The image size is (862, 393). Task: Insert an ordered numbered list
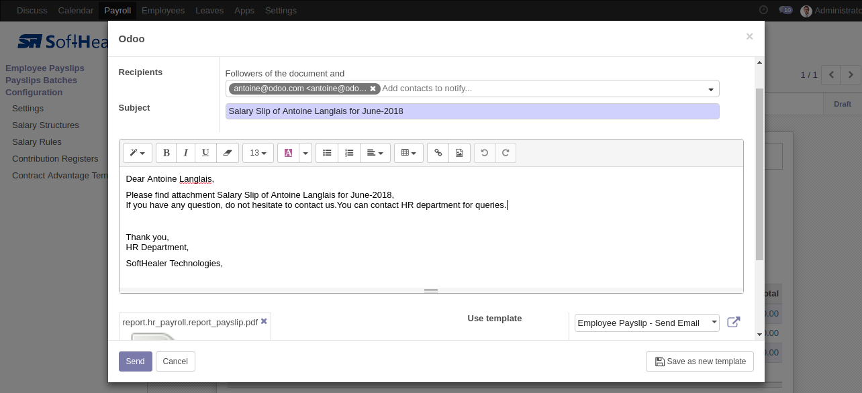[349, 153]
